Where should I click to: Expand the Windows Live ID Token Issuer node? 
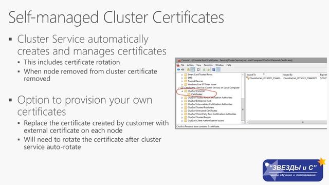tap(182, 84)
